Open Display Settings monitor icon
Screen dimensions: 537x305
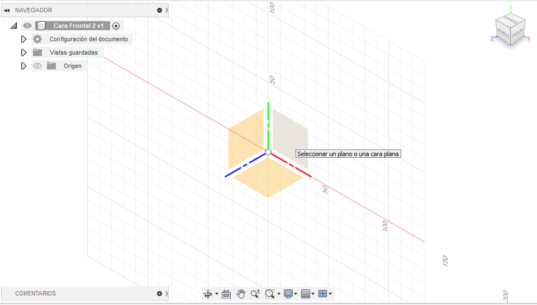tap(288, 294)
